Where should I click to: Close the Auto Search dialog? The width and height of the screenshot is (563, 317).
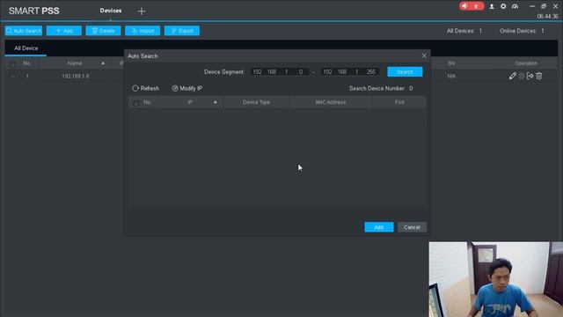[424, 55]
